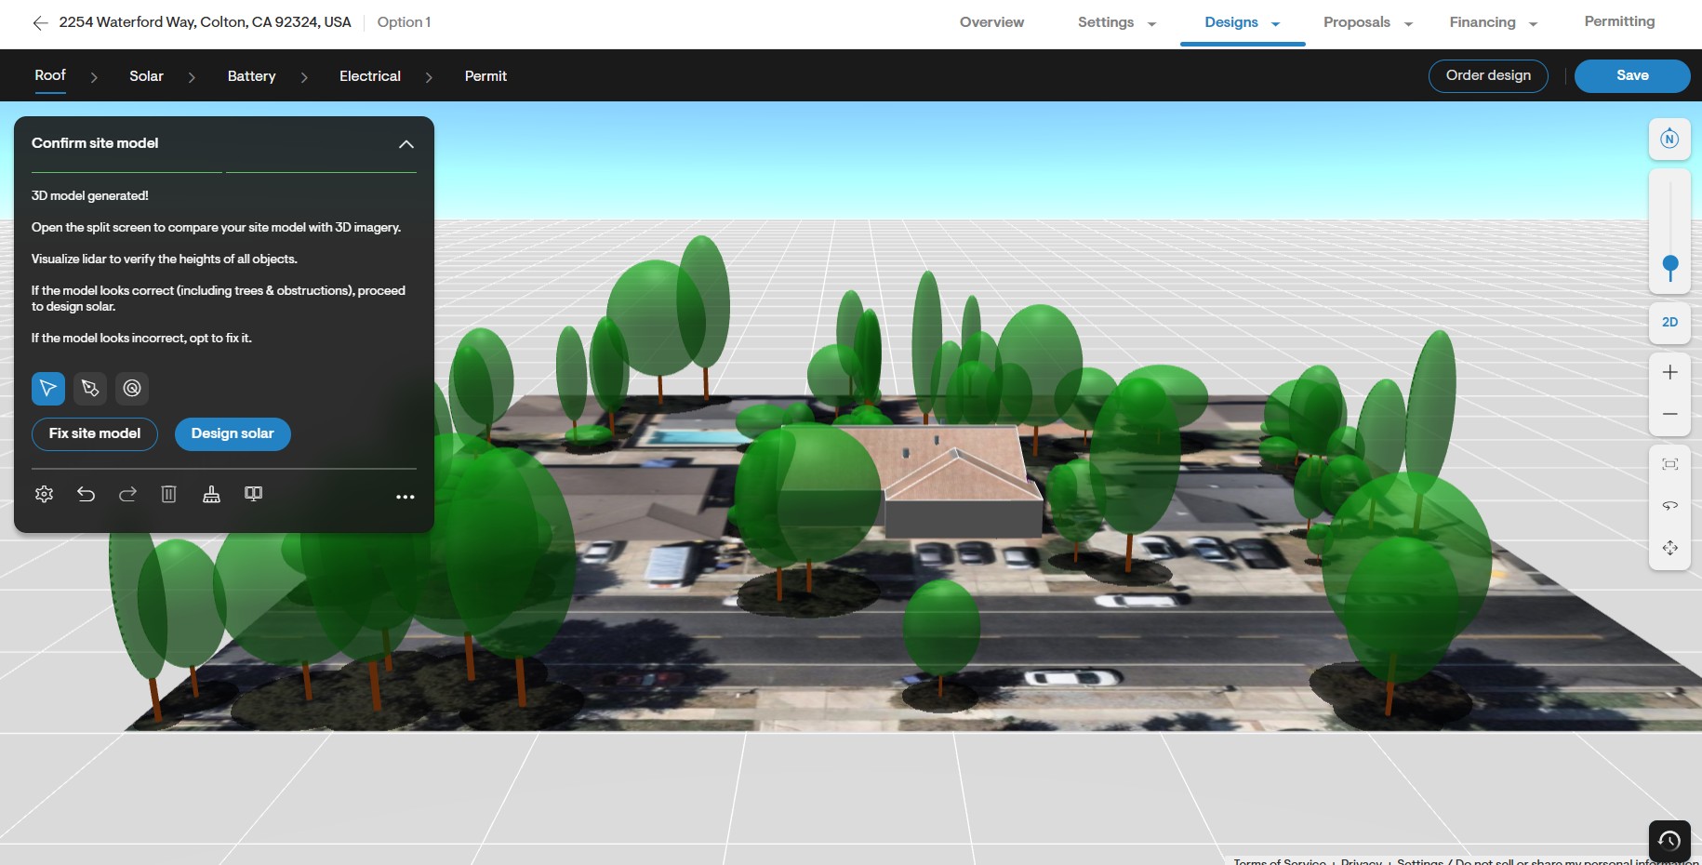Zoom out with minus button
The height and width of the screenshot is (865, 1702).
tap(1669, 414)
